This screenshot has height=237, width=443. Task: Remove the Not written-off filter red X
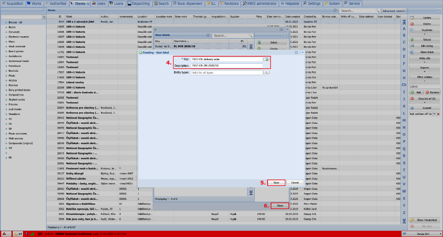pos(438,114)
